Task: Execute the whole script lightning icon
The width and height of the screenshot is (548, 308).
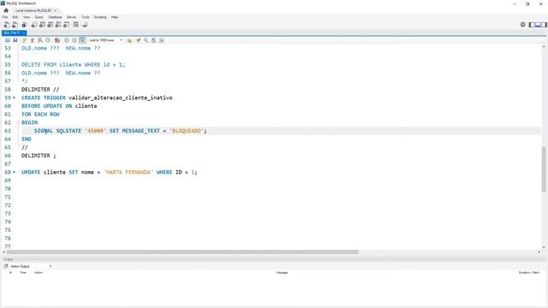Action: point(25,40)
